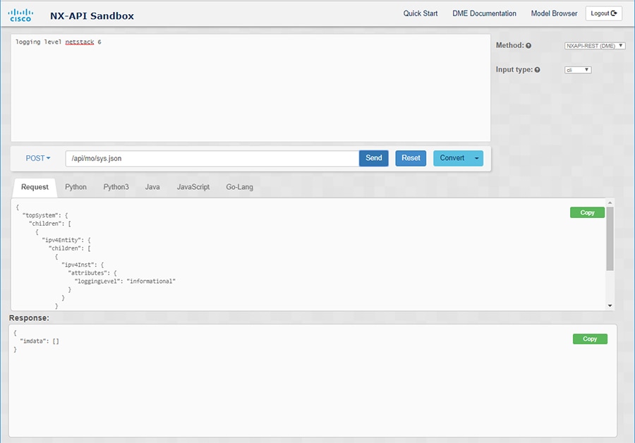Switch to the Python3 tab
This screenshot has width=635, height=443.
click(116, 187)
